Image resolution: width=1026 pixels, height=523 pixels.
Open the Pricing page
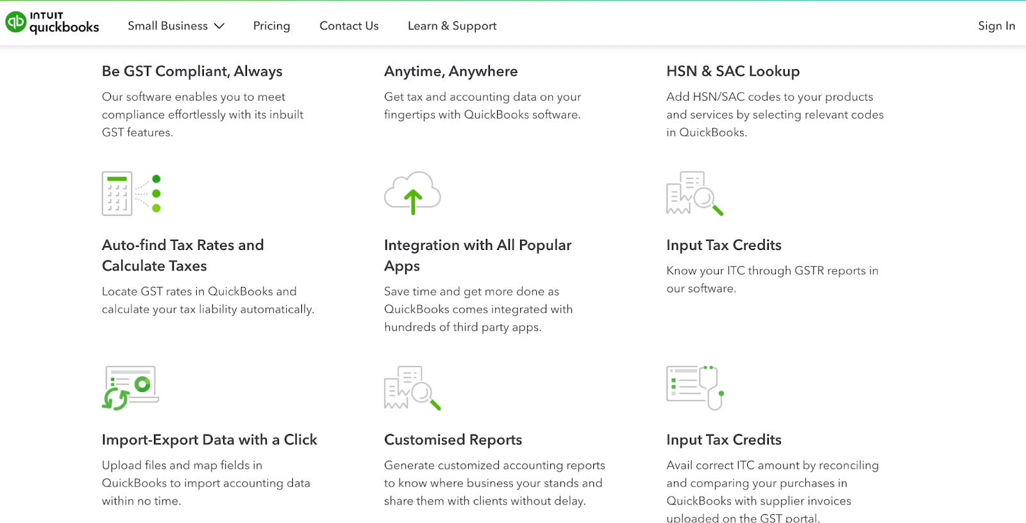pos(271,26)
